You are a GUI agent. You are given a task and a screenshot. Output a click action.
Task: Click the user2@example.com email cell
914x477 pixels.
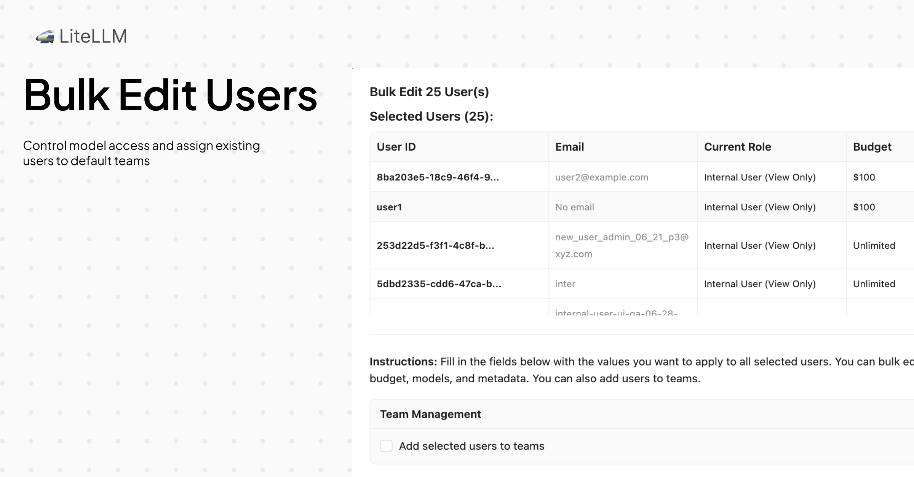coord(601,177)
